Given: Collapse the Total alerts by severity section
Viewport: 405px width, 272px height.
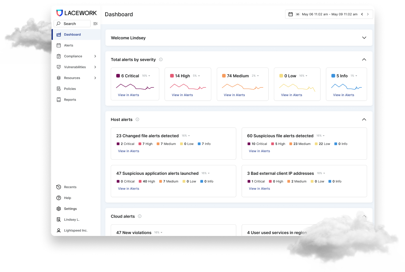Looking at the screenshot, I should pyautogui.click(x=364, y=60).
